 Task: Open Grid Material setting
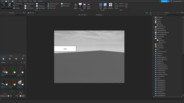[105, 6]
